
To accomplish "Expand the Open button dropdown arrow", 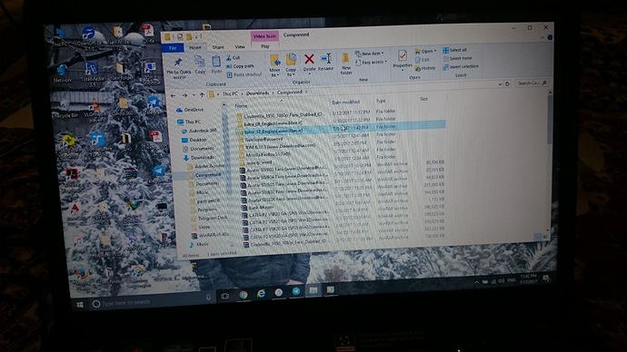I will [x=435, y=51].
